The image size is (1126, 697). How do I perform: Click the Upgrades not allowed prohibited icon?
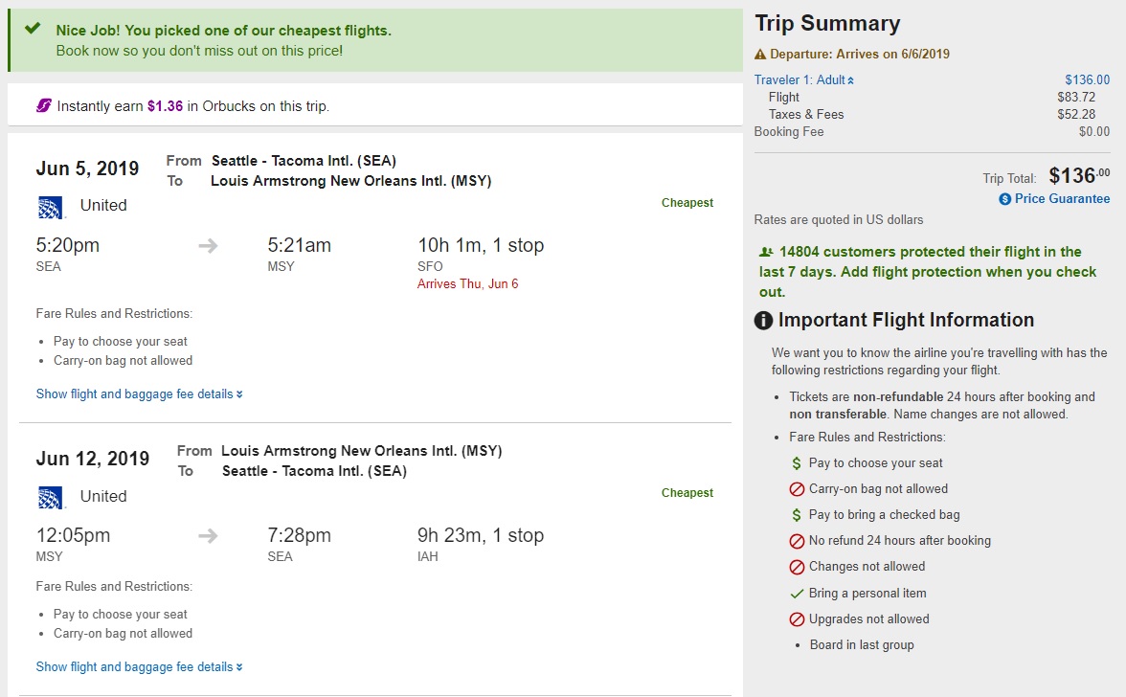[797, 619]
